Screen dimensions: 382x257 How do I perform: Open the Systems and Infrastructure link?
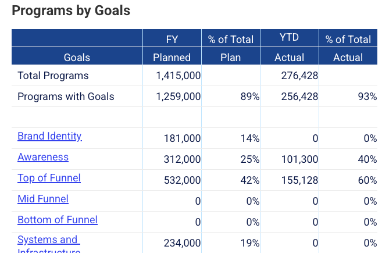[48, 240]
